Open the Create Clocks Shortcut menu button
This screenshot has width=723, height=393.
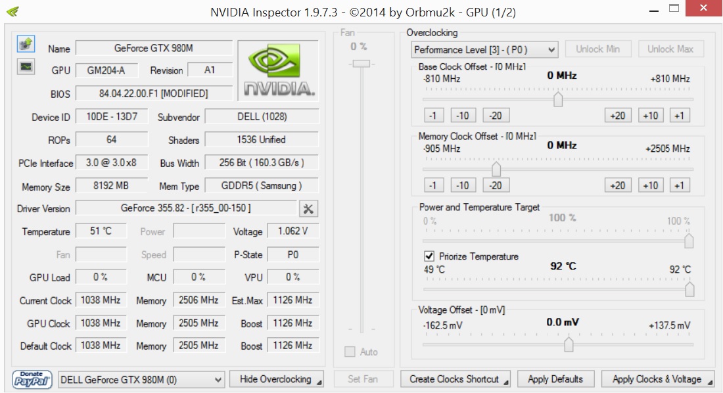[455, 379]
